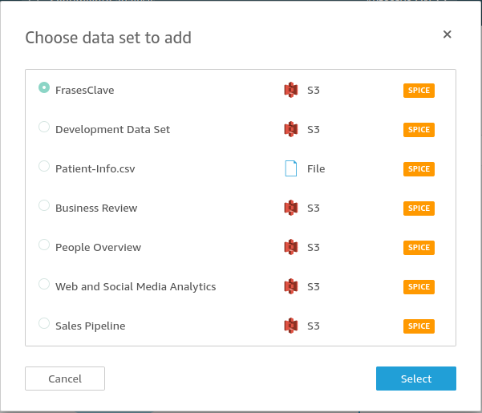Viewport: 482px width, 413px height.
Task: Select the FrasesClave radio button
Action: point(44,87)
